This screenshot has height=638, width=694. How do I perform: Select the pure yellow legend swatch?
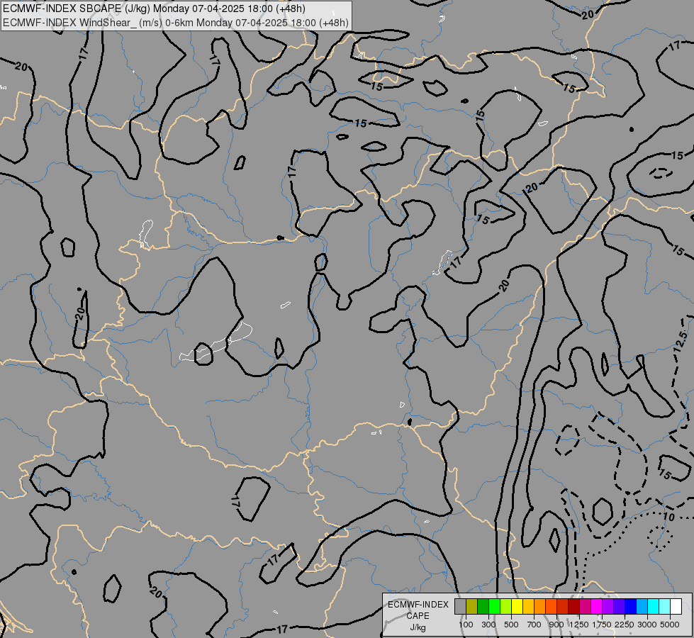pos(517,606)
